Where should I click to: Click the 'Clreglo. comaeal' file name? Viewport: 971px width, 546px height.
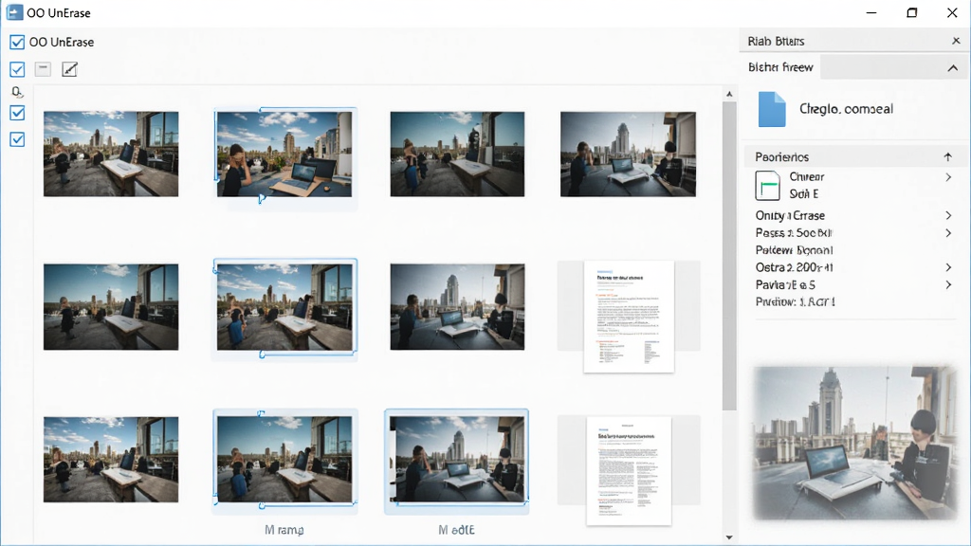(x=846, y=109)
